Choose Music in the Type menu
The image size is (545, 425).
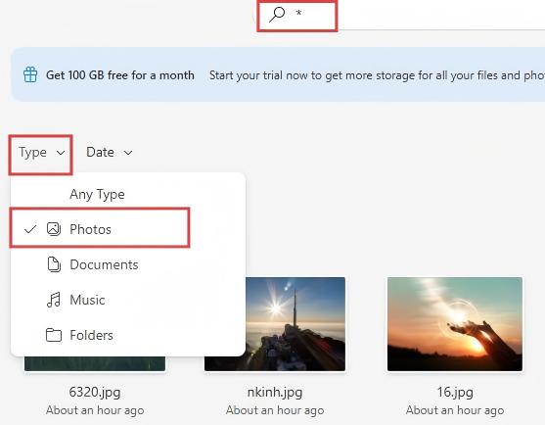128,300
